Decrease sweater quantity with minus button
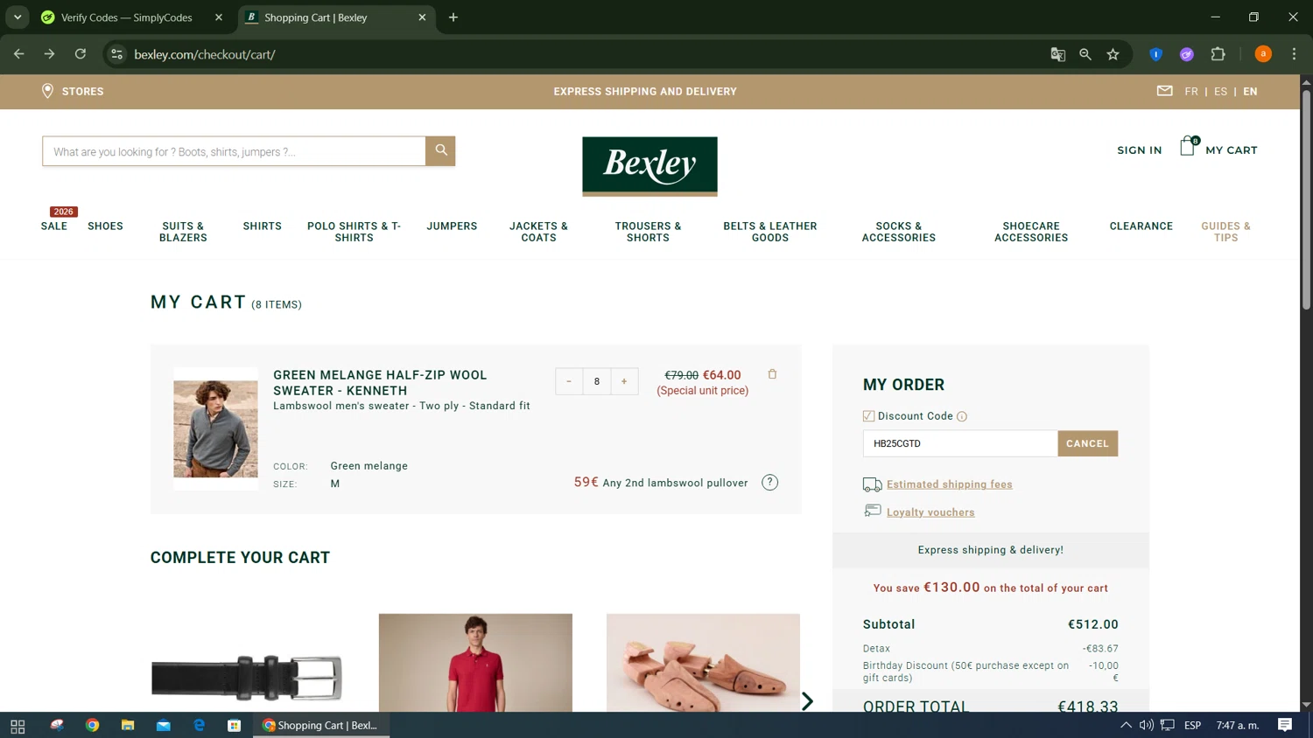Screen dimensions: 1313x738 tap(569, 381)
